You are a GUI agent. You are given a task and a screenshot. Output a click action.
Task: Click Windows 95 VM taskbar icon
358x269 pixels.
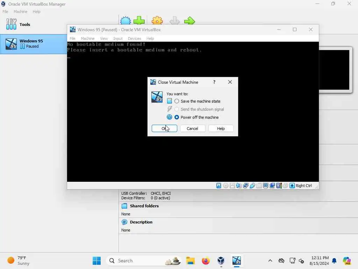click(x=237, y=261)
